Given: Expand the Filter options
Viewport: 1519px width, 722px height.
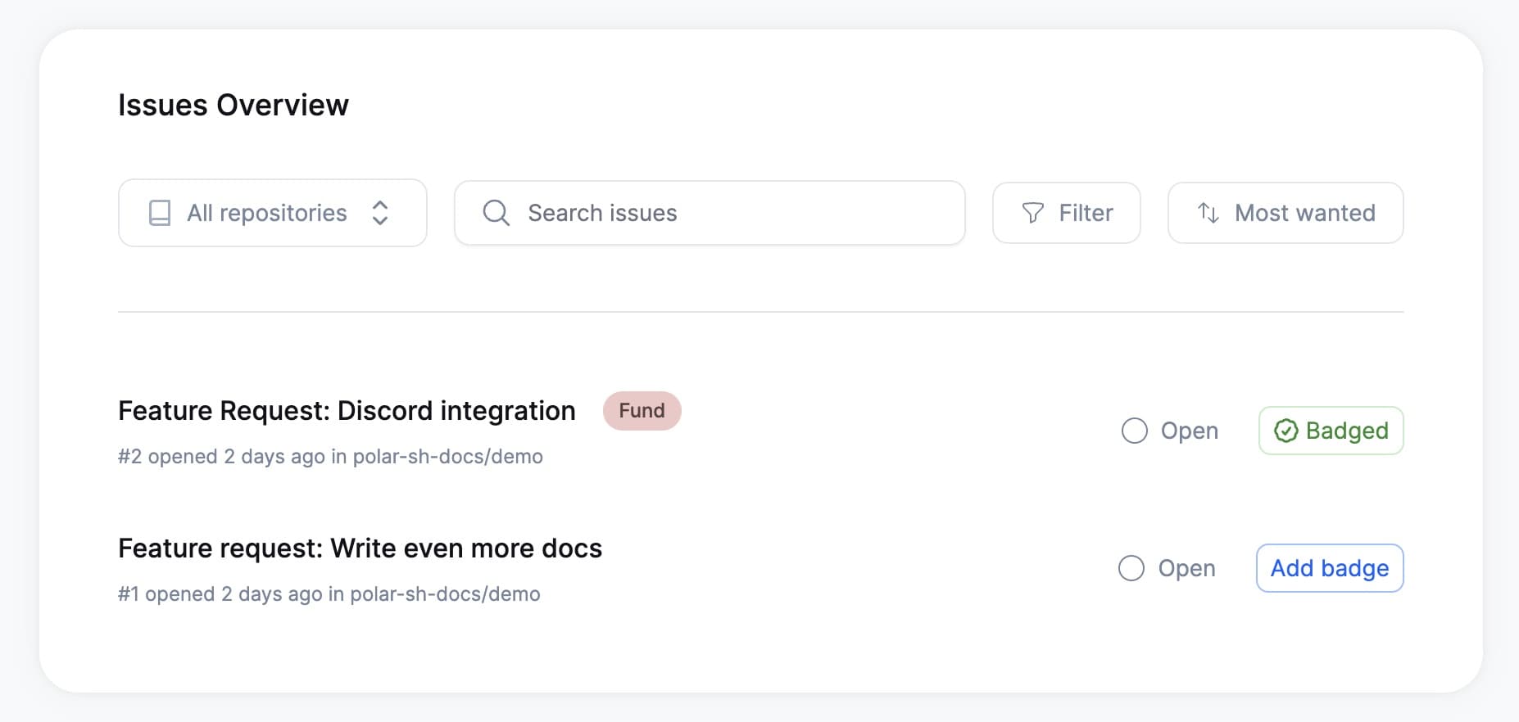Looking at the screenshot, I should click(1067, 213).
